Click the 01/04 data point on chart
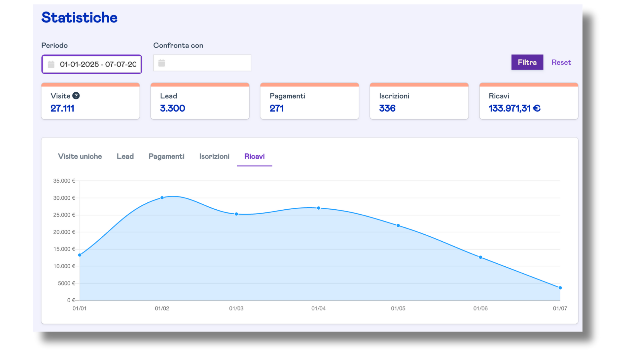This screenshot has height=356, width=634. 319,208
